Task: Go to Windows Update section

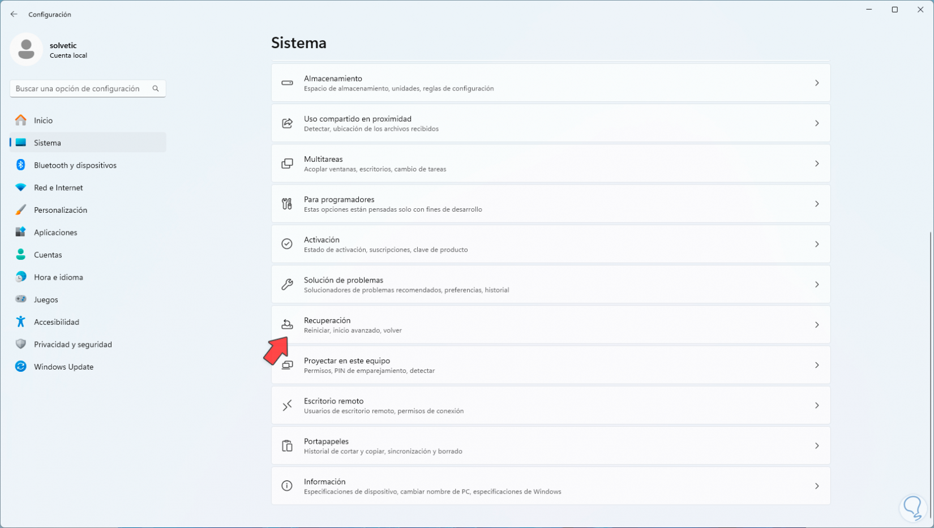Action: tap(63, 367)
